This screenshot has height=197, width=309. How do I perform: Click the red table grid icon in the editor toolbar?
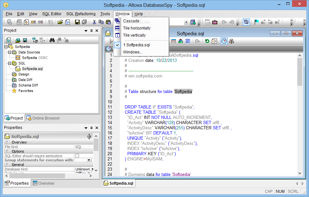(174, 41)
